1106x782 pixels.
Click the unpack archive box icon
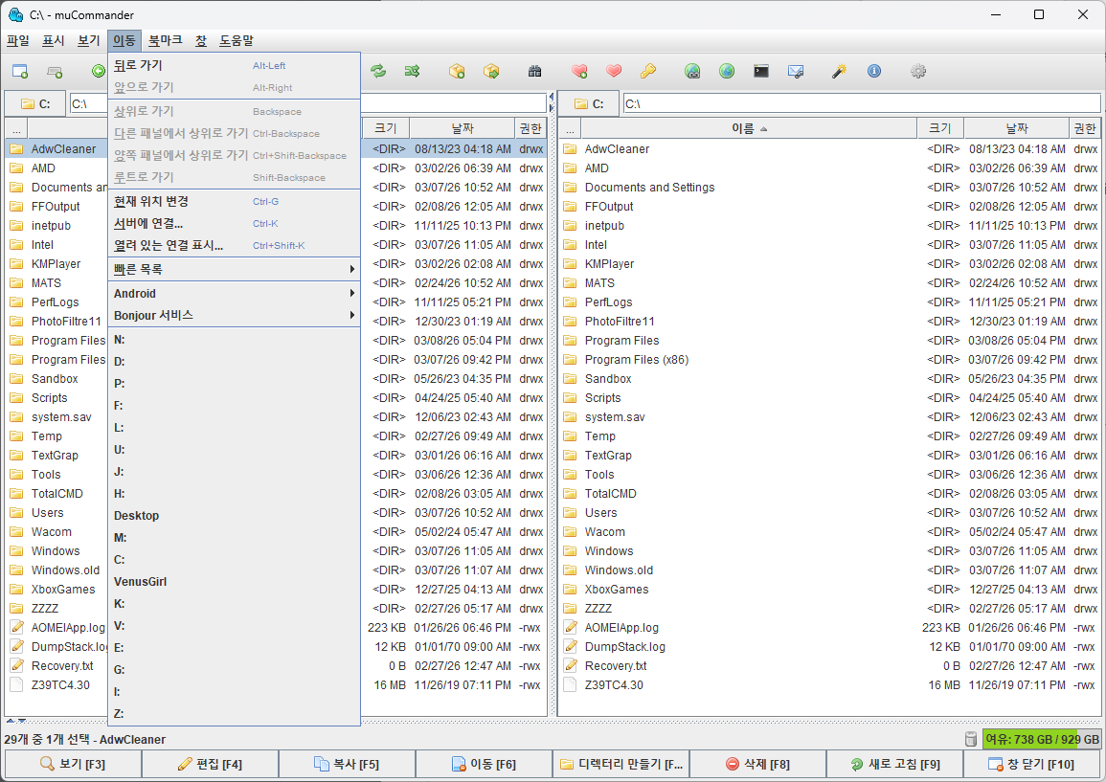[491, 71]
